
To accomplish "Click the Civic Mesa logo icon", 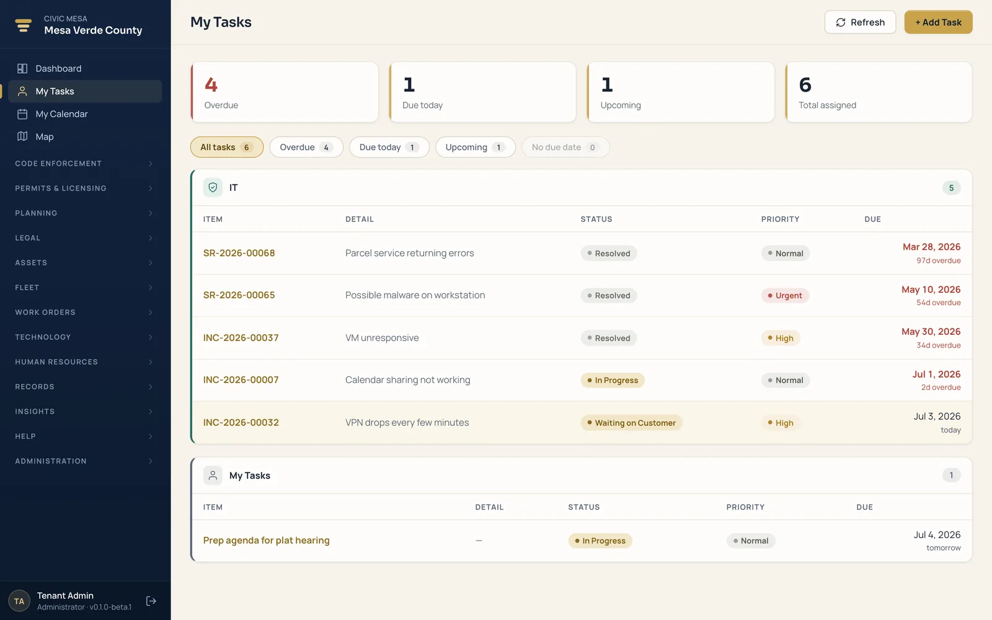I will [24, 25].
